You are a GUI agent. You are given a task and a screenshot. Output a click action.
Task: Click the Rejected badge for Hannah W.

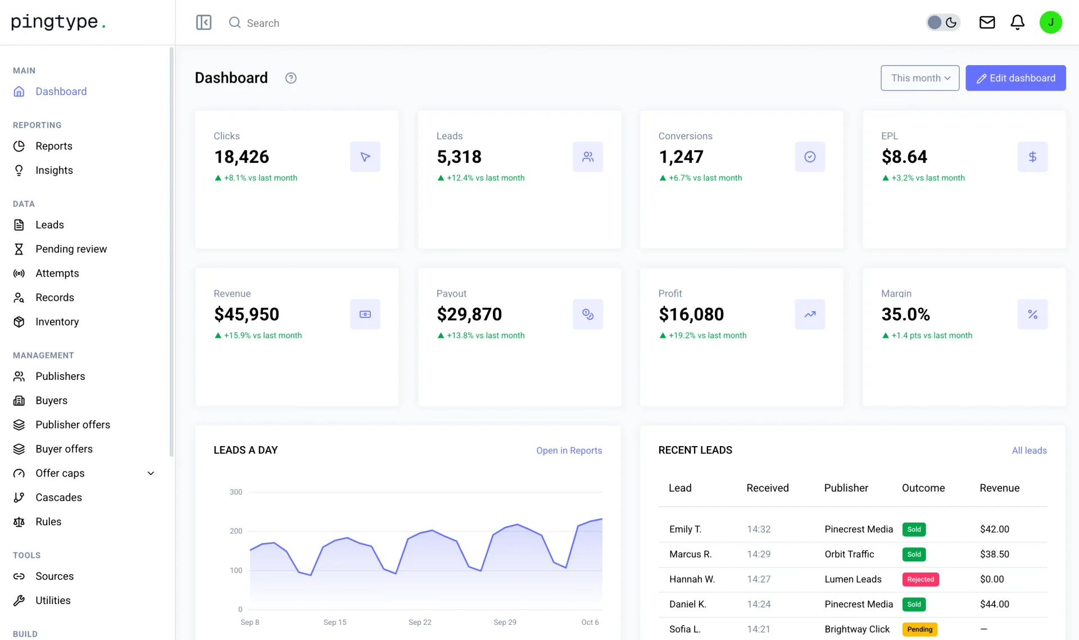point(921,579)
